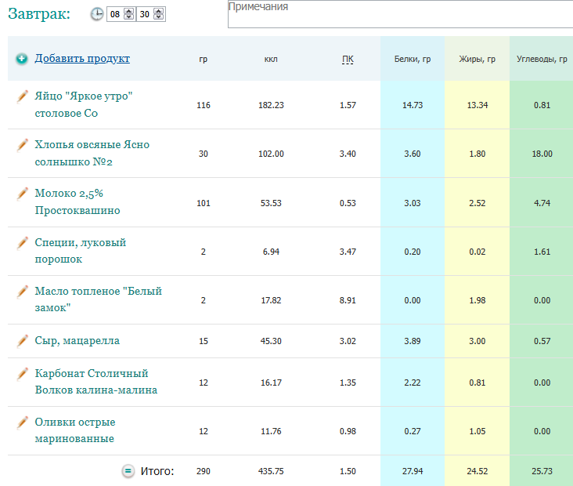Increase the breakfast minutes value
This screenshot has width=573, height=486.
158,11
